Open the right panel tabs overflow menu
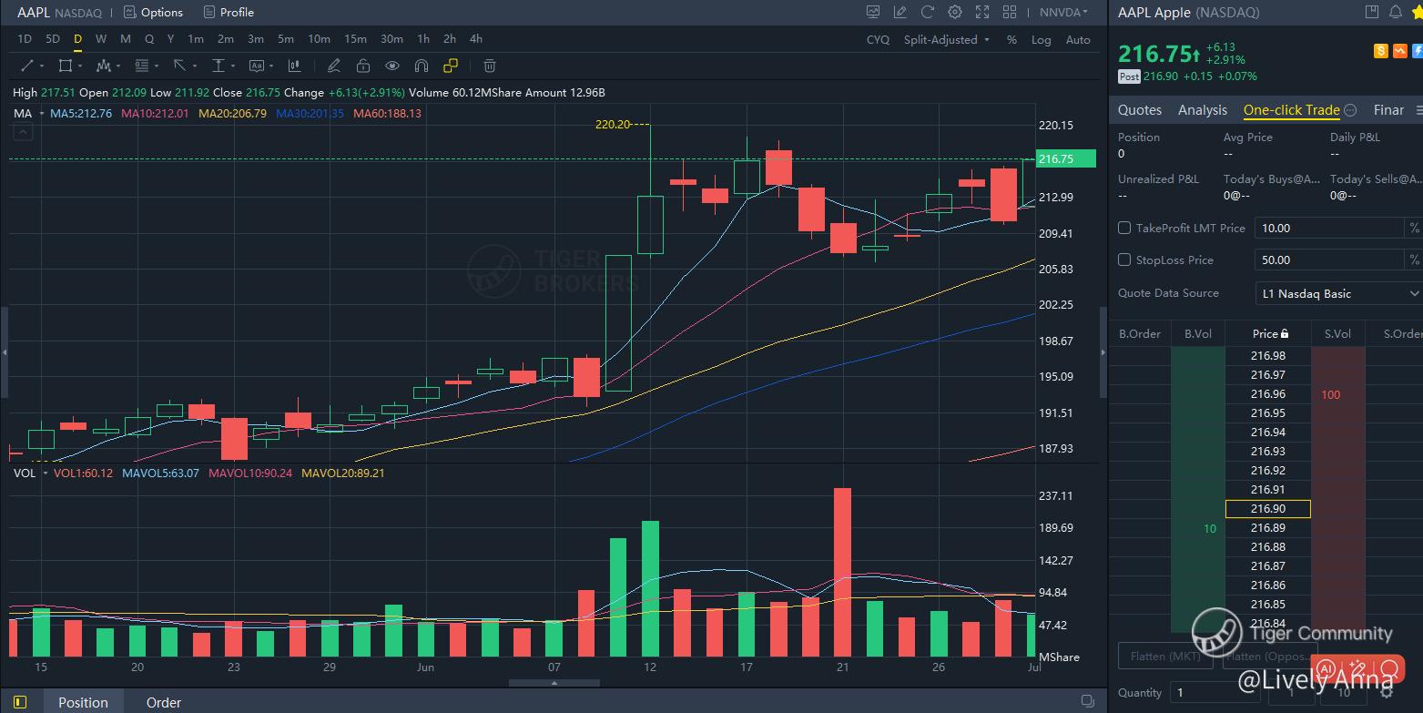 coord(1418,110)
